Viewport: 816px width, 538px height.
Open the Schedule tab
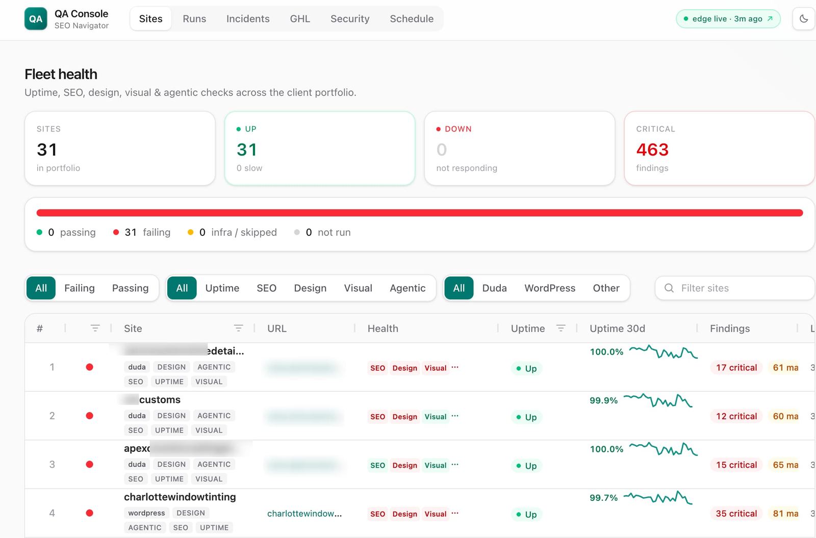pos(412,19)
